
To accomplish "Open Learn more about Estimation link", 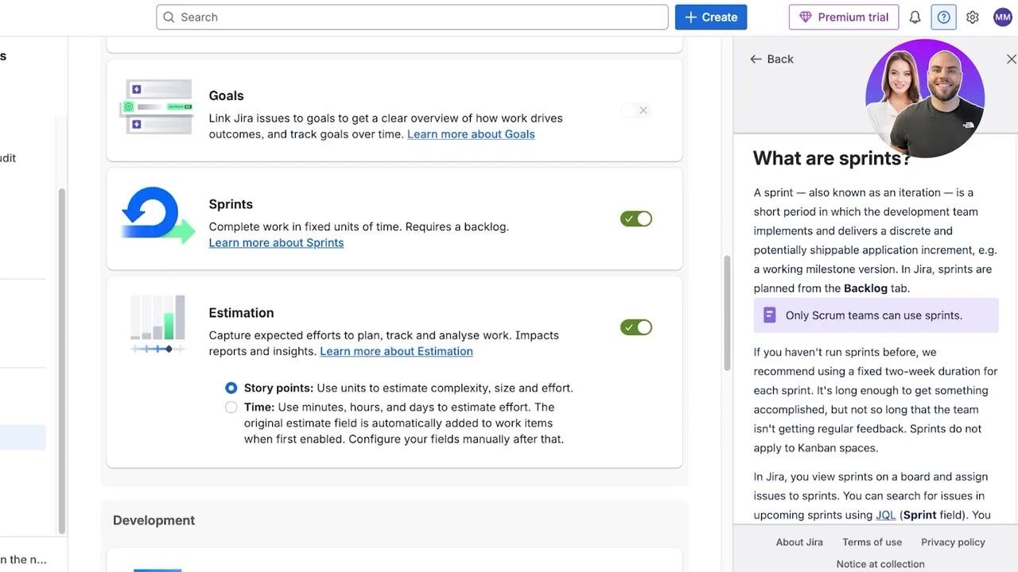I will point(396,351).
